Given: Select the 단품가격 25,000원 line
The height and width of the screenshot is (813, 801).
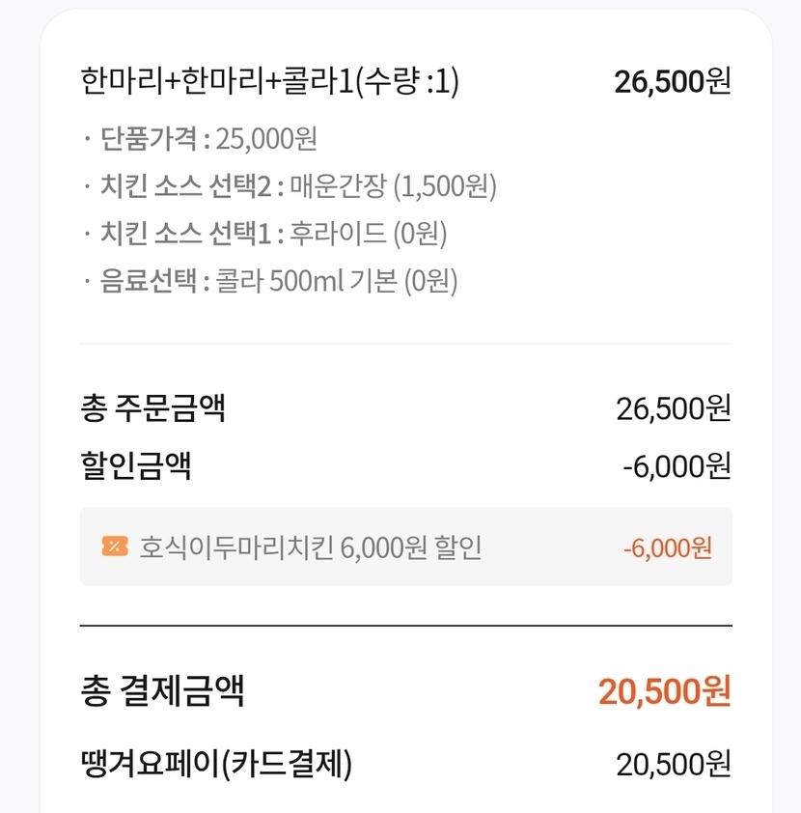Looking at the screenshot, I should pyautogui.click(x=208, y=139).
